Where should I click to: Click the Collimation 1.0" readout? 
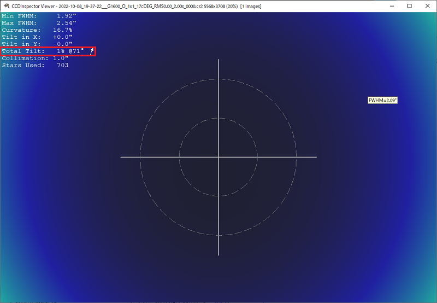coord(35,59)
